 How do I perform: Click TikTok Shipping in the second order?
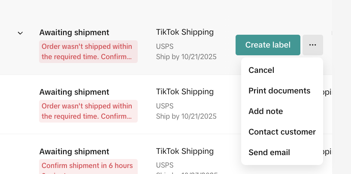click(185, 91)
